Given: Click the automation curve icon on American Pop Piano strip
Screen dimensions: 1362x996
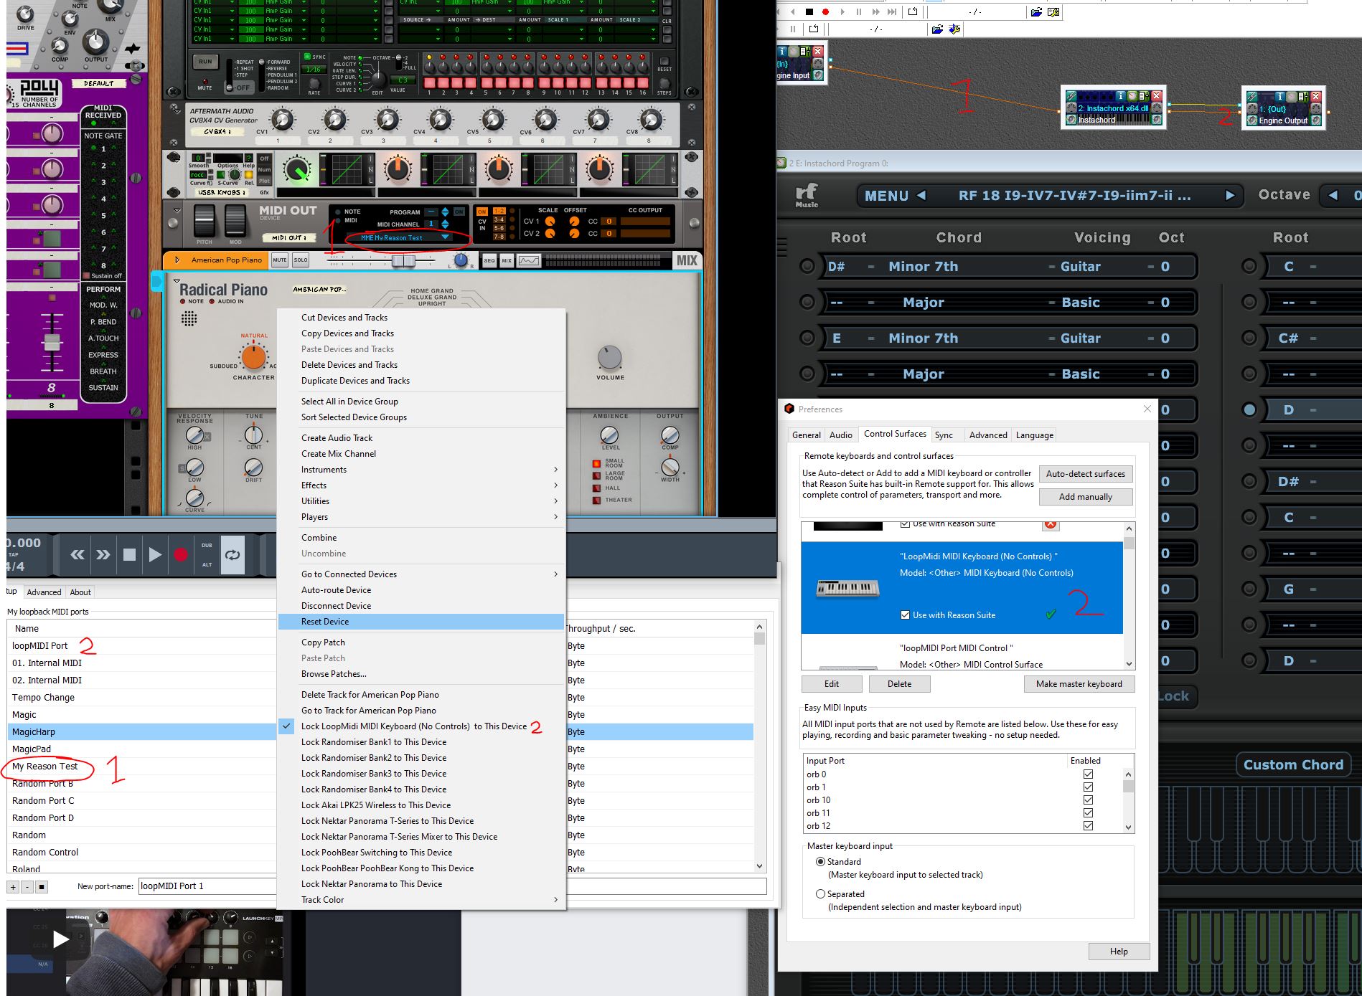Looking at the screenshot, I should pyautogui.click(x=529, y=260).
